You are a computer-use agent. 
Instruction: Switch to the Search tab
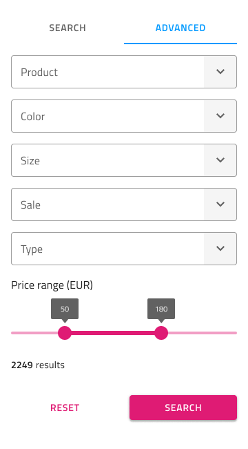68,28
